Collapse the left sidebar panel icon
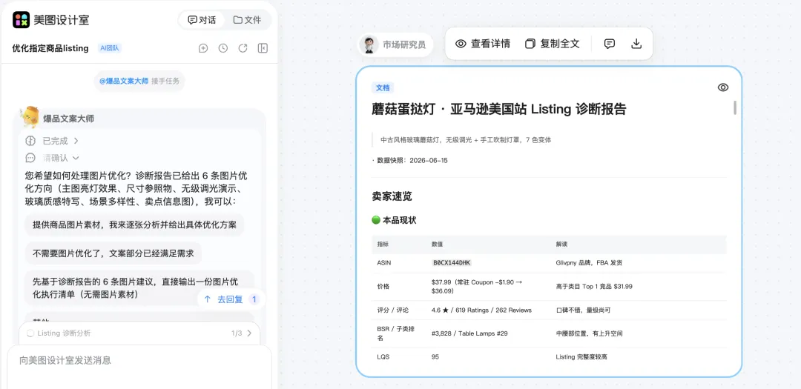The width and height of the screenshot is (801, 389). click(x=263, y=48)
